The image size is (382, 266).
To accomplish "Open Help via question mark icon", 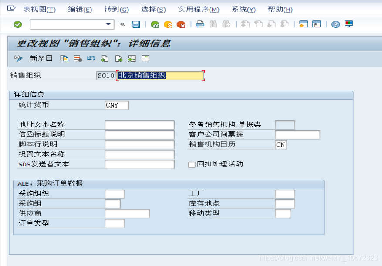I will (336, 24).
